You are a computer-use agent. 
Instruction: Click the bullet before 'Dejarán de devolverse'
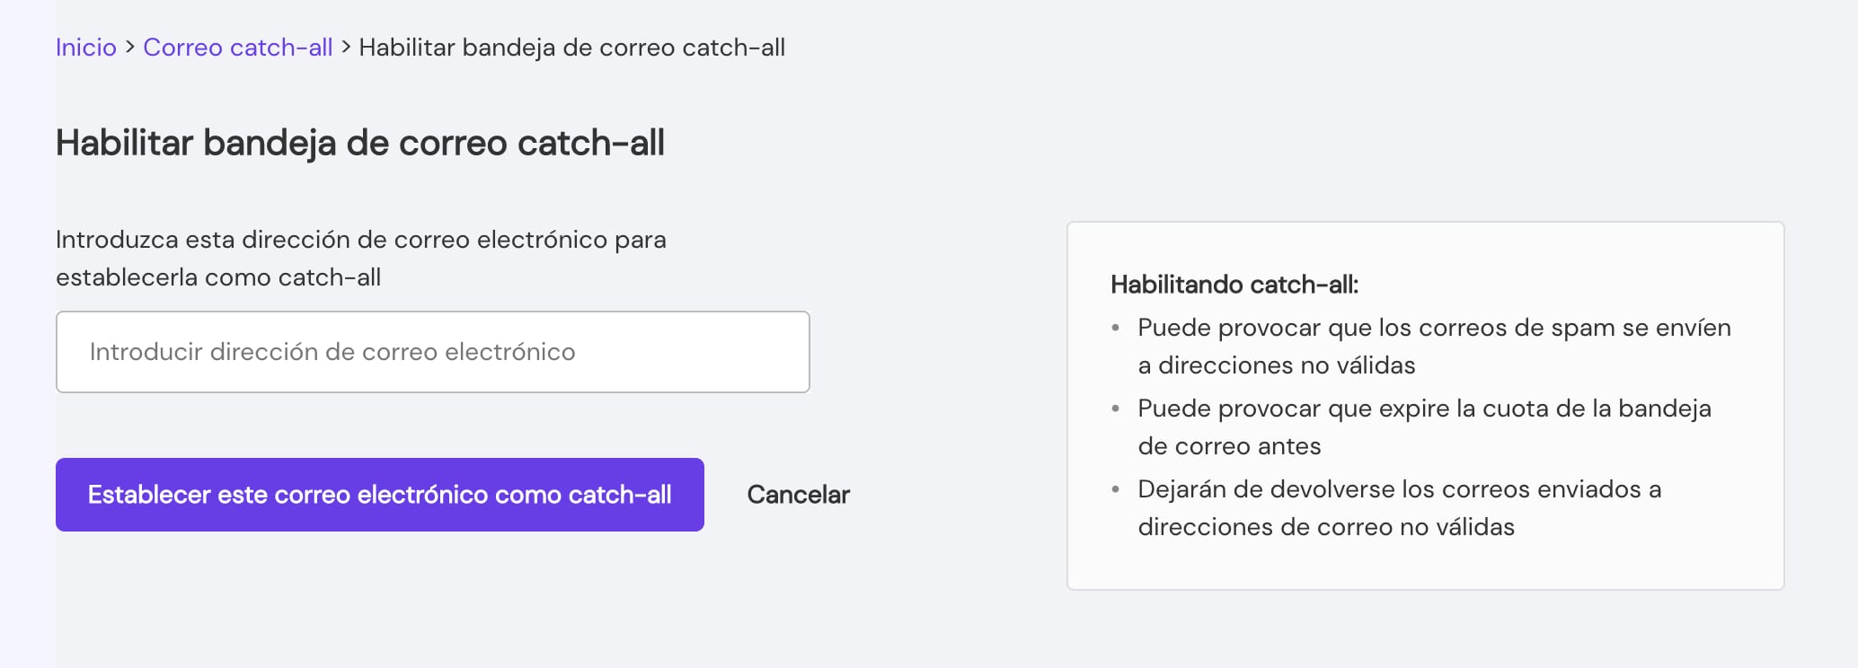1116,489
